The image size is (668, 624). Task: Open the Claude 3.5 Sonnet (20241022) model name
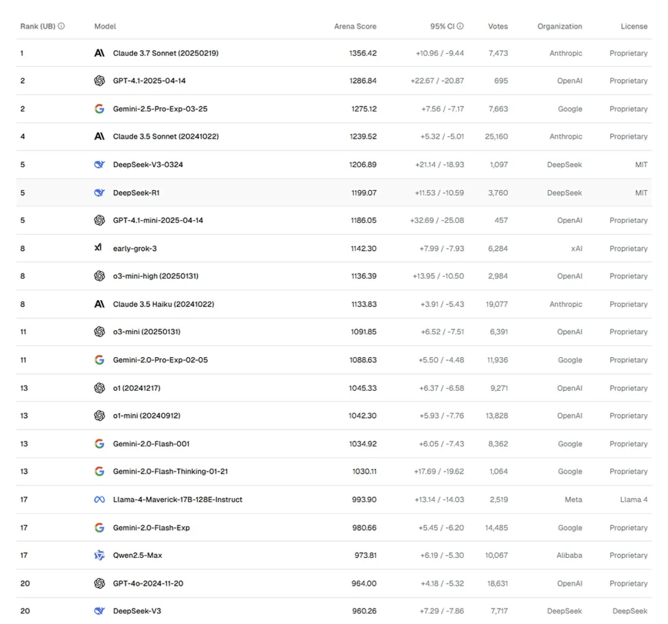[x=166, y=136]
